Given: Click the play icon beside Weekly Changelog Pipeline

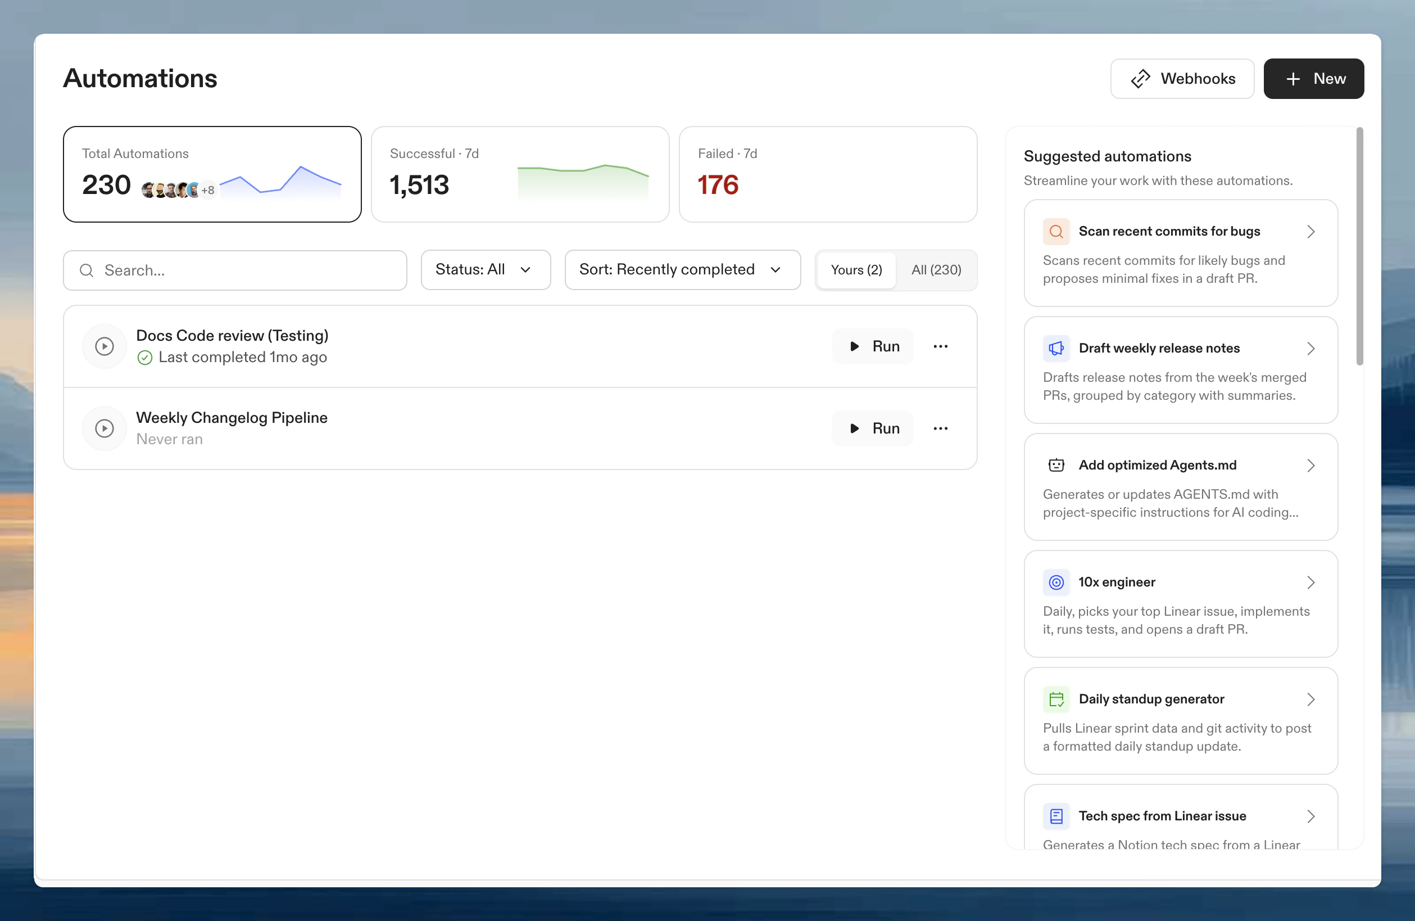Looking at the screenshot, I should (x=105, y=428).
